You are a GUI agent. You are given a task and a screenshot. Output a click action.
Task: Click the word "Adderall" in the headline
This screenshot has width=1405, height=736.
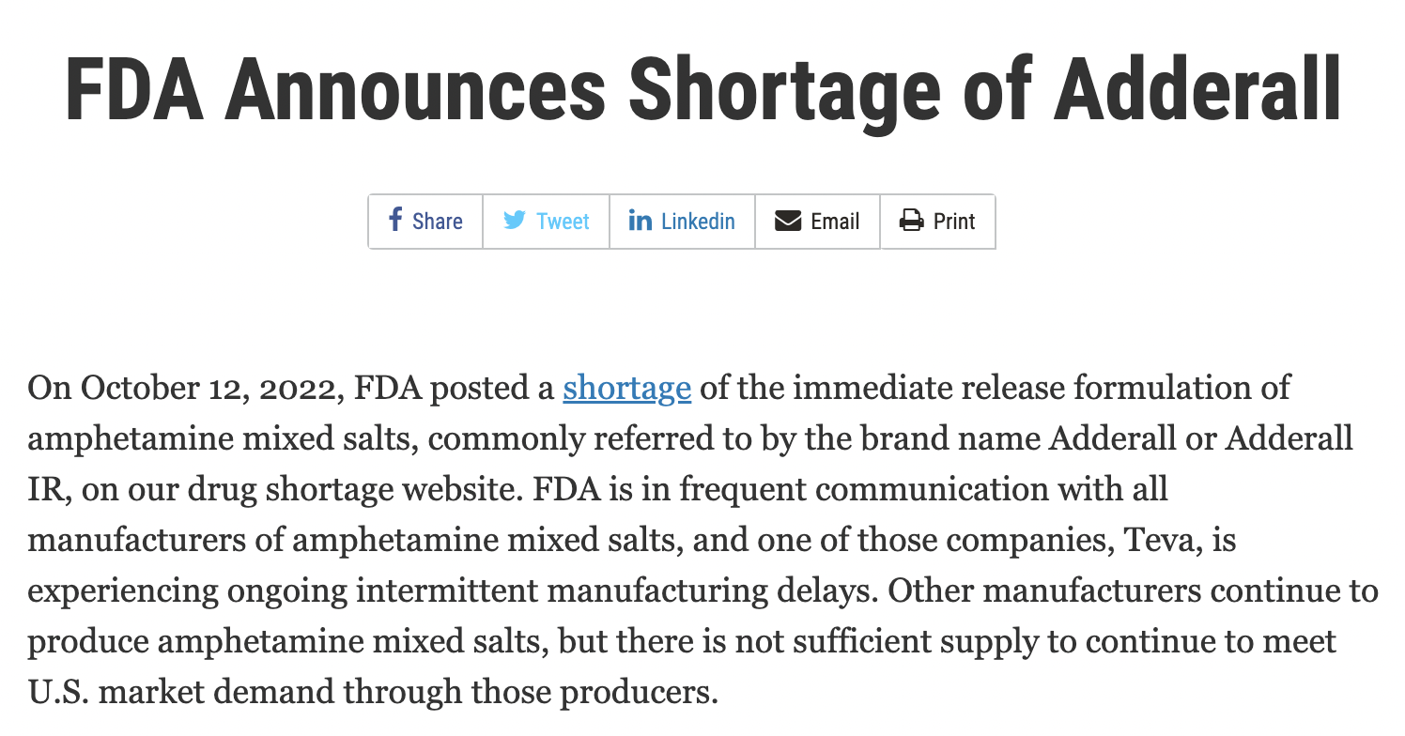coord(1197,90)
